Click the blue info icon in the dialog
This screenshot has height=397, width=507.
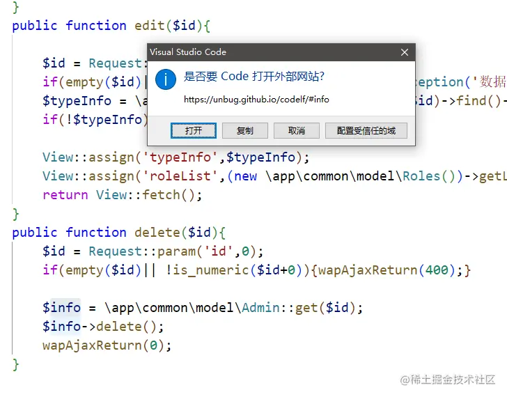tap(166, 79)
